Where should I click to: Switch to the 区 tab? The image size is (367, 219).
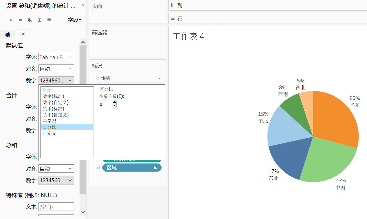point(23,34)
